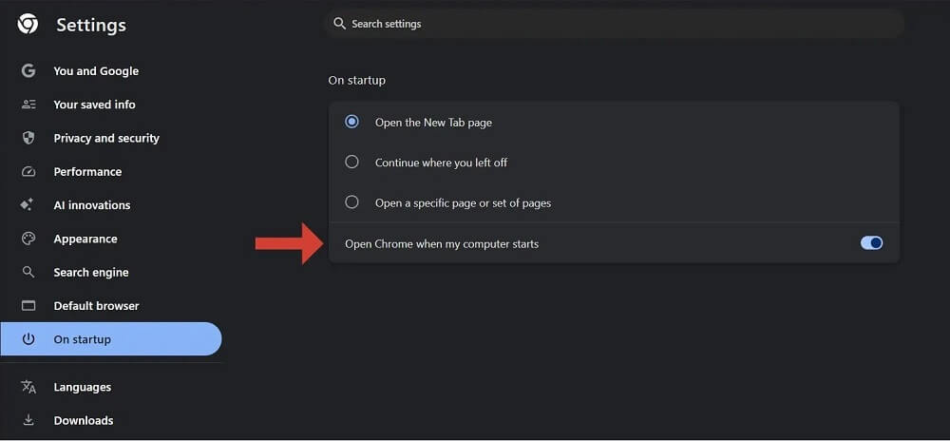Click the Search engine magnifier icon
The width and height of the screenshot is (950, 441).
pos(28,272)
